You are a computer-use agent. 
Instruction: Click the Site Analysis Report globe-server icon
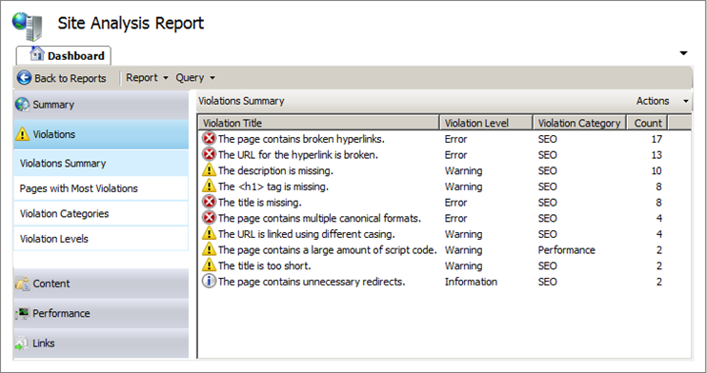pyautogui.click(x=28, y=27)
